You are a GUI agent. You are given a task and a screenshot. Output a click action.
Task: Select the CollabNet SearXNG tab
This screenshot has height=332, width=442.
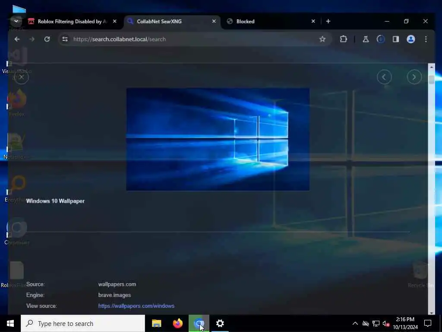click(x=172, y=22)
